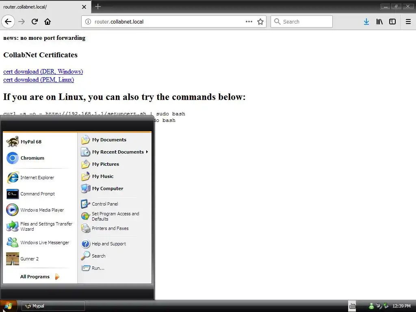
Task: Open Set Program Access and Defaults
Action: point(114,216)
